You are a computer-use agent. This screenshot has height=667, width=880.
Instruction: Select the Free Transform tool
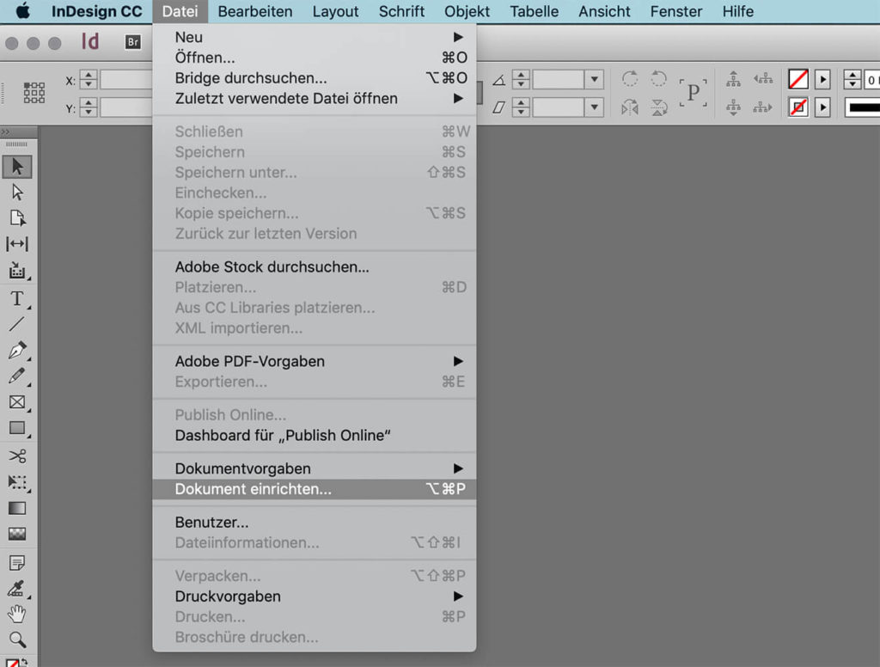click(17, 482)
